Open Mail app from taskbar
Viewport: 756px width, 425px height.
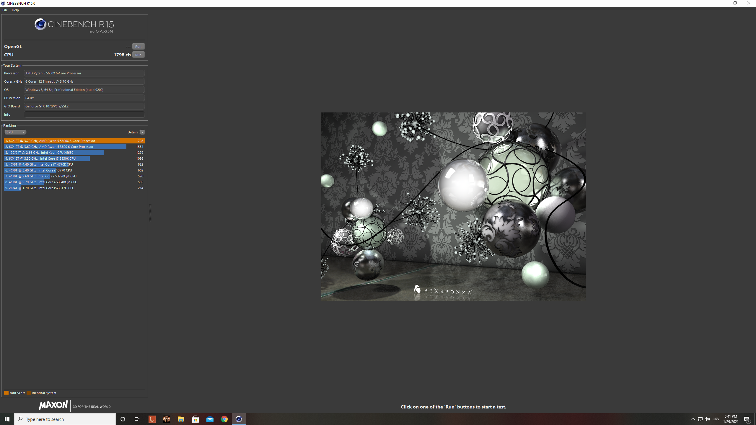click(210, 419)
